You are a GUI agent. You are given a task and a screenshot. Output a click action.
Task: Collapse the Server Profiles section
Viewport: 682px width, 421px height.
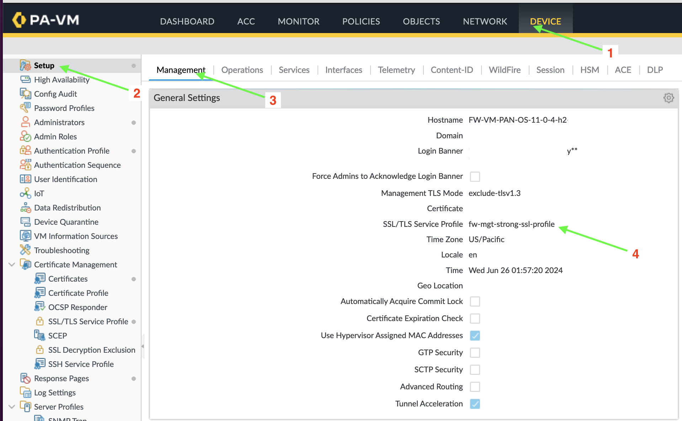(x=11, y=406)
